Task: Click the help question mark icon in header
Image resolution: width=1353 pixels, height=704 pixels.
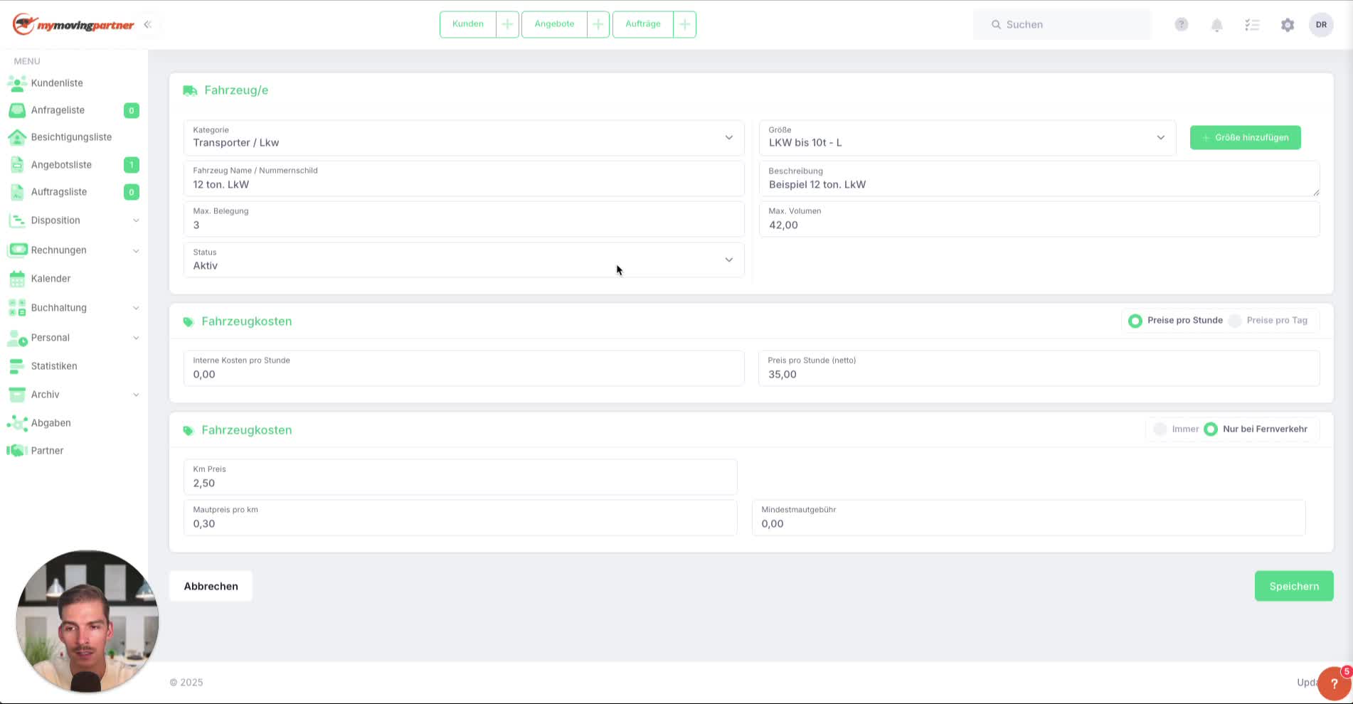Action: pos(1181,24)
